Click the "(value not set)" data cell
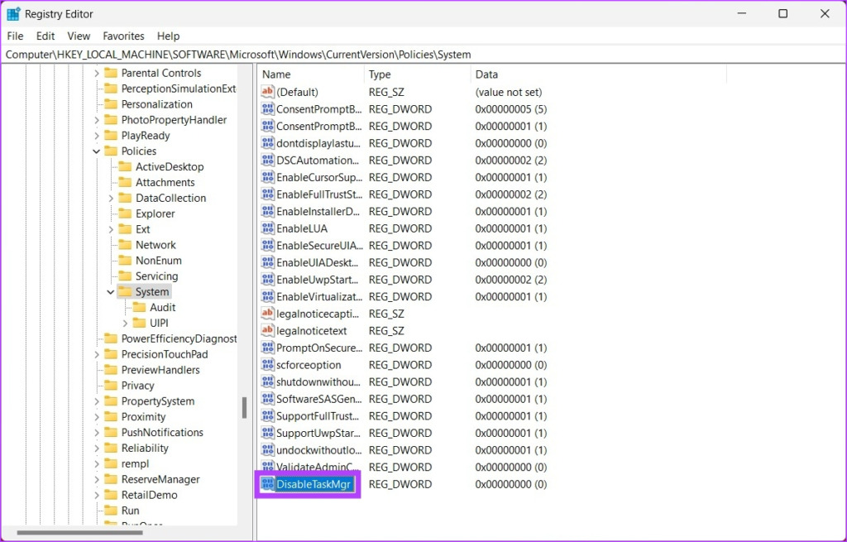The width and height of the screenshot is (847, 542). 509,92
